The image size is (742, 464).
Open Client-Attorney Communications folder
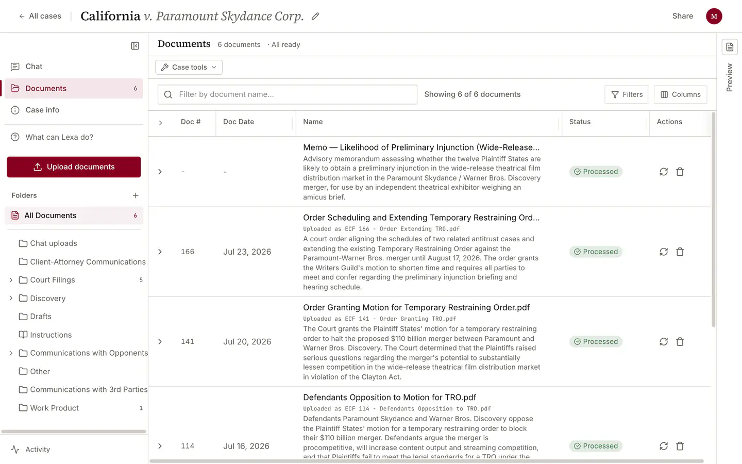pyautogui.click(x=82, y=262)
